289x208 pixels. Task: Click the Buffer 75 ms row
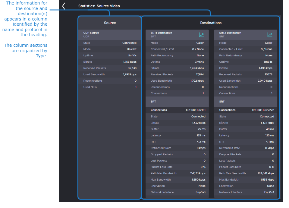178,129
